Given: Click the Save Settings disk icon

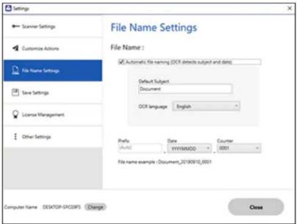Looking at the screenshot, I should coord(15,93).
